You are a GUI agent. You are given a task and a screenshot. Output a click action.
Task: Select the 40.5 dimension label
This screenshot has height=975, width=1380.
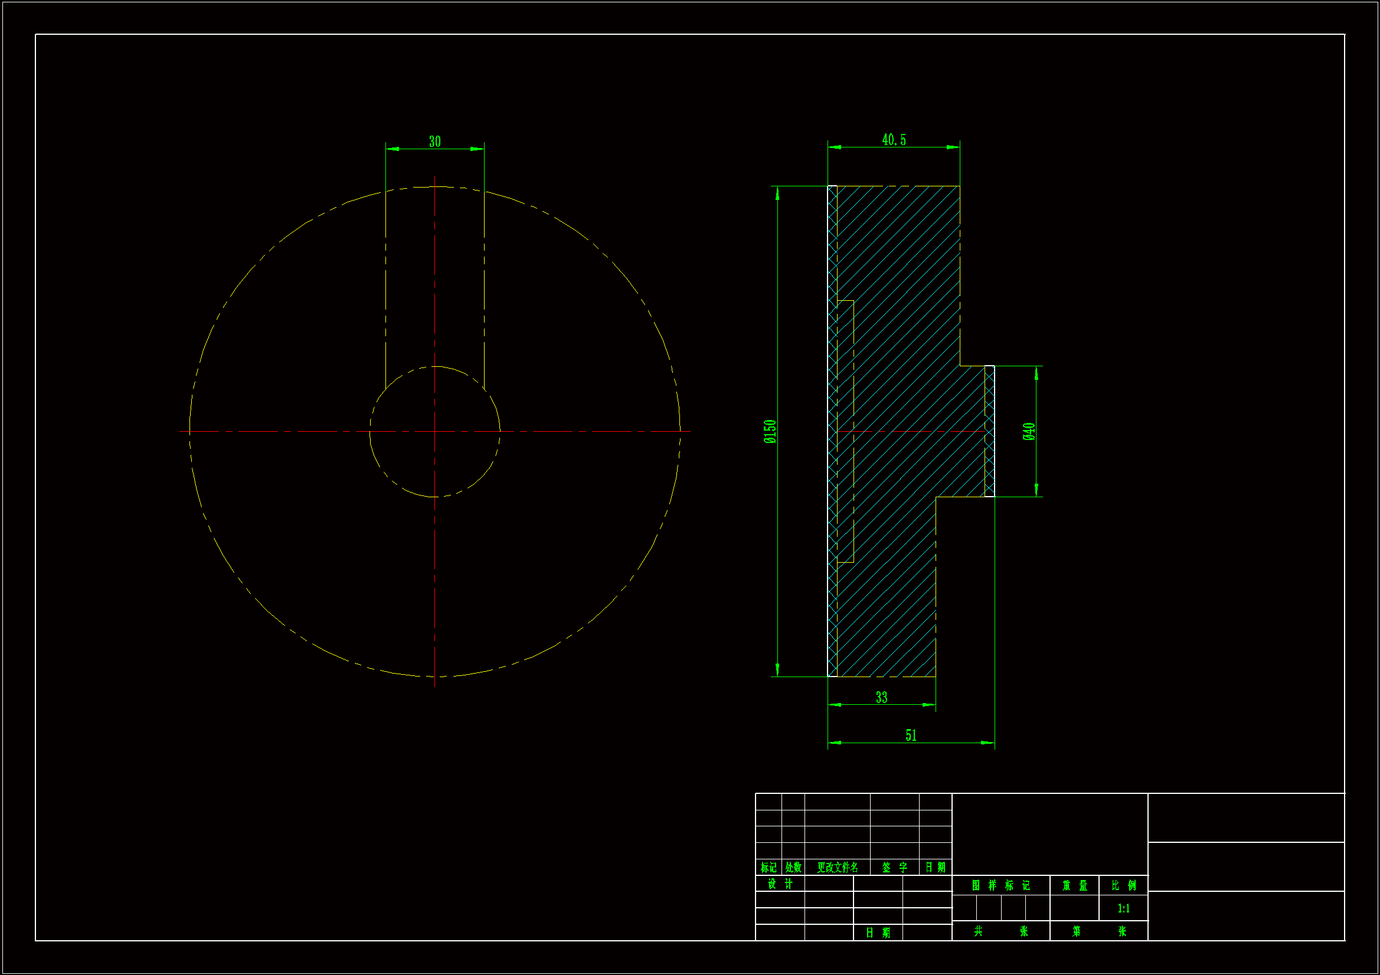click(893, 140)
